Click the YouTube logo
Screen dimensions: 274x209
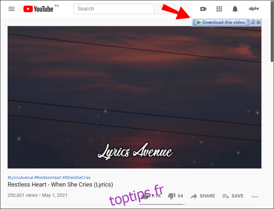click(x=38, y=9)
